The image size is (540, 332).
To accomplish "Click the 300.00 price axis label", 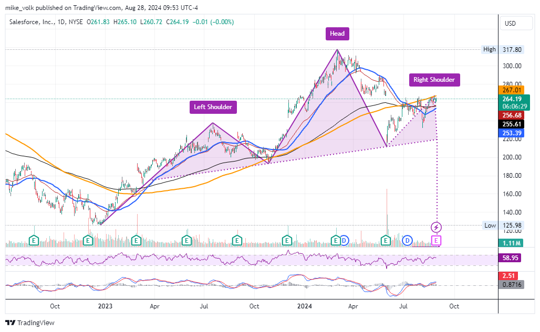I will click(x=512, y=66).
